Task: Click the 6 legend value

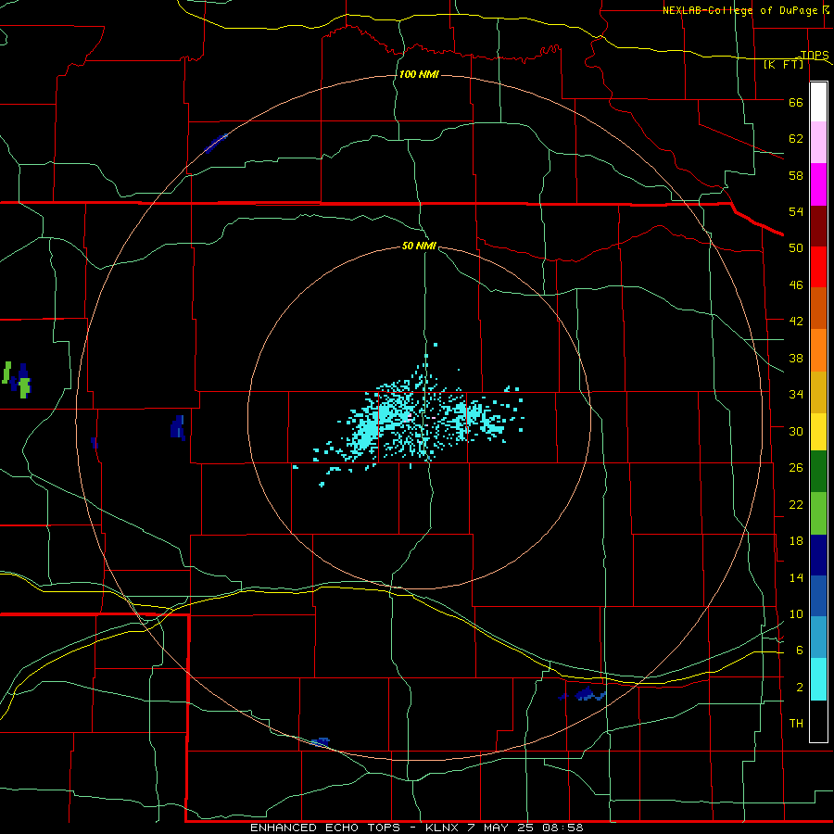Action: 800,651
